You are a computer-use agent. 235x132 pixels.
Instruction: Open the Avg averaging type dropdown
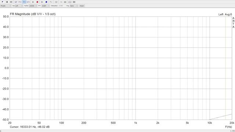click(x=74, y=6)
